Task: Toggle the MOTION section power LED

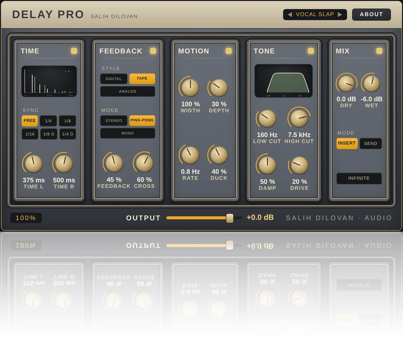Action: 229,51
